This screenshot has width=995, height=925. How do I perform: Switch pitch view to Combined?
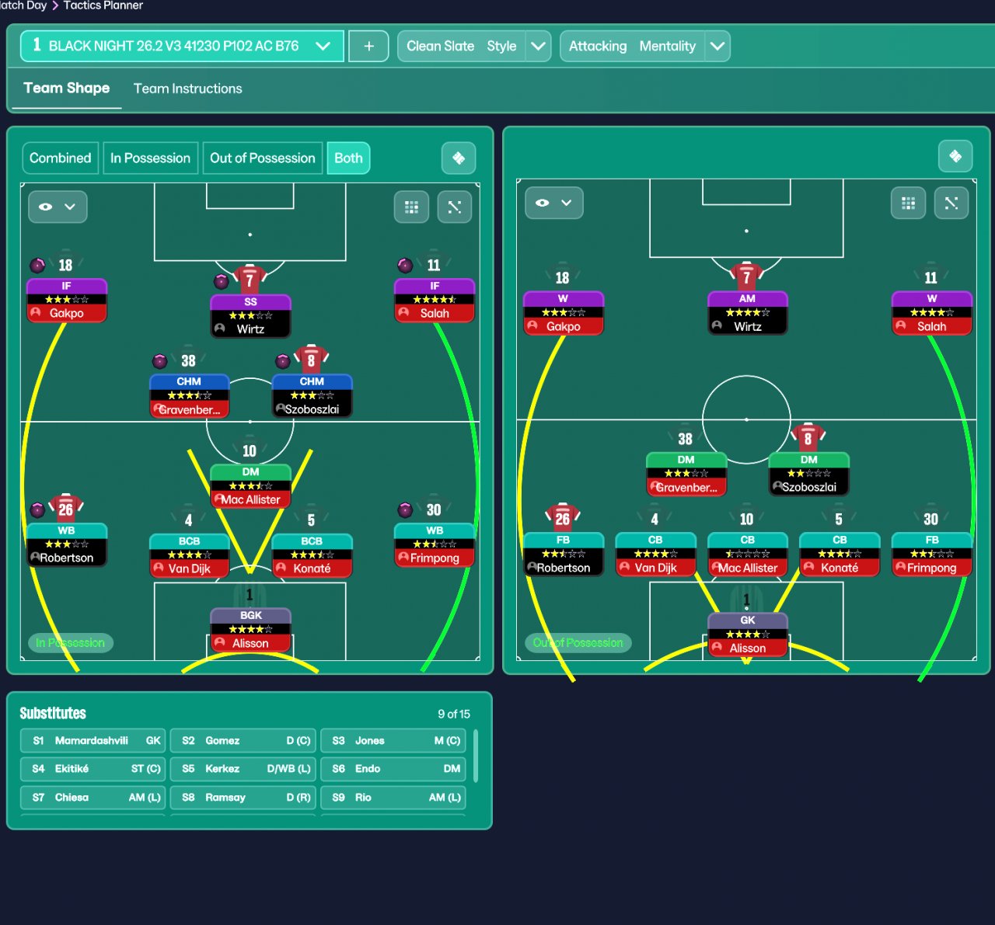point(61,158)
